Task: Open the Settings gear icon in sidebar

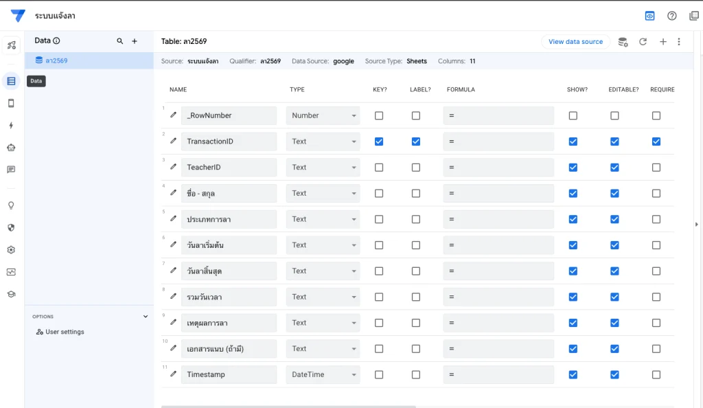Action: pos(11,250)
